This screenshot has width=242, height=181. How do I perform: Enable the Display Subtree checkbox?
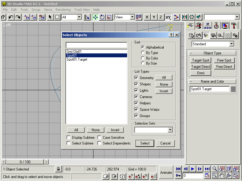[x=68, y=137]
